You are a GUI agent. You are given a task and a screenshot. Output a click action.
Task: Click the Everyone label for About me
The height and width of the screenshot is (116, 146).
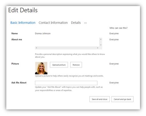[x=114, y=39]
